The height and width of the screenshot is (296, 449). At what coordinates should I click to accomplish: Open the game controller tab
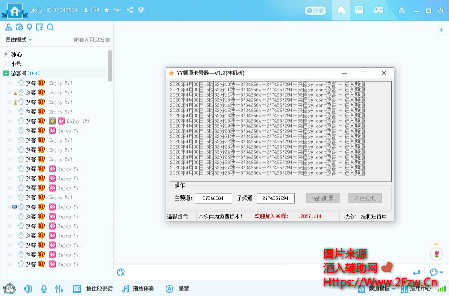pos(378,10)
